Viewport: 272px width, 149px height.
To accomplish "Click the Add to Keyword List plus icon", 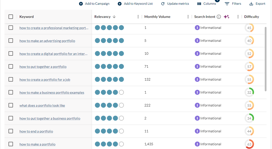I will coord(120,4).
